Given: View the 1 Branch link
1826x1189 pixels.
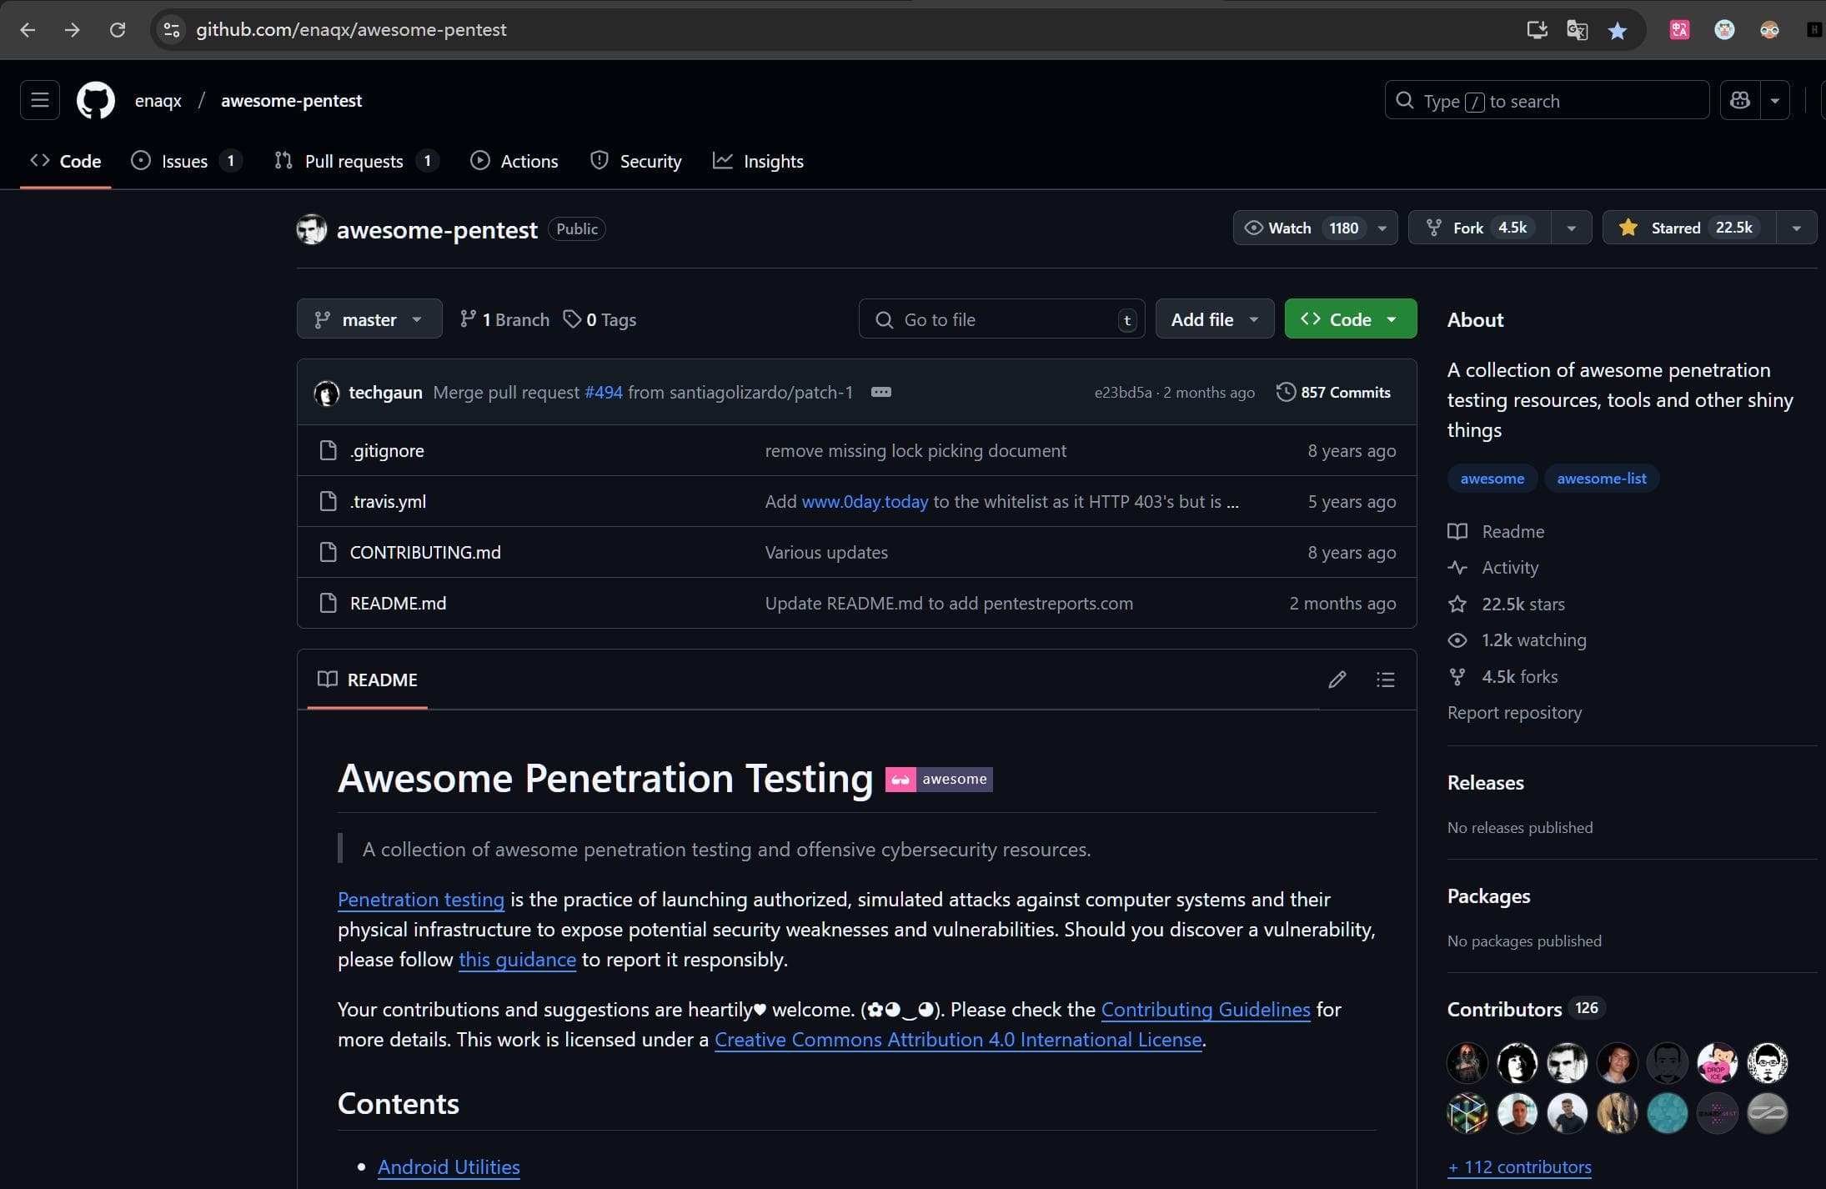Looking at the screenshot, I should coord(504,319).
